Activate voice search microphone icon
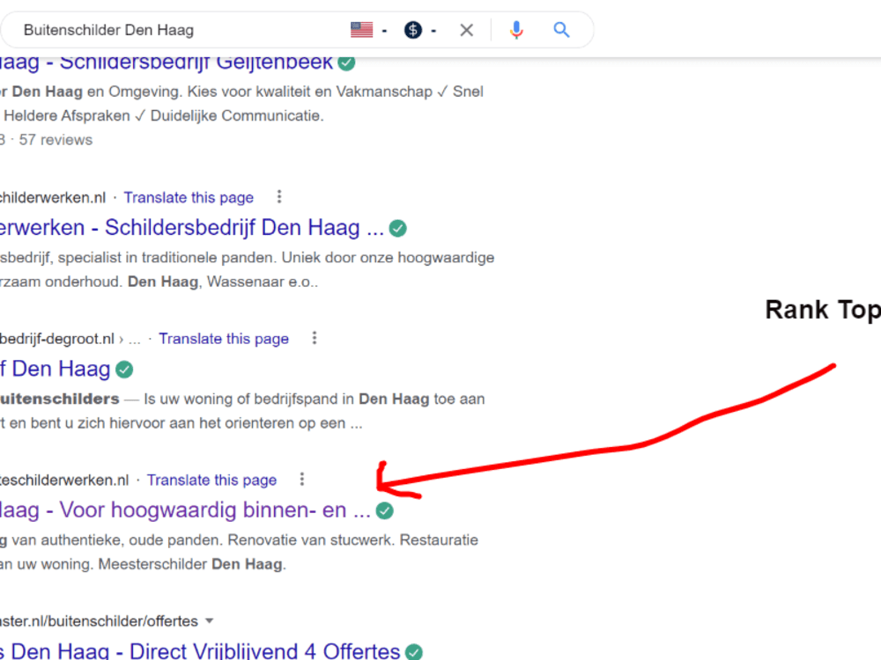Image resolution: width=881 pixels, height=660 pixels. (516, 30)
